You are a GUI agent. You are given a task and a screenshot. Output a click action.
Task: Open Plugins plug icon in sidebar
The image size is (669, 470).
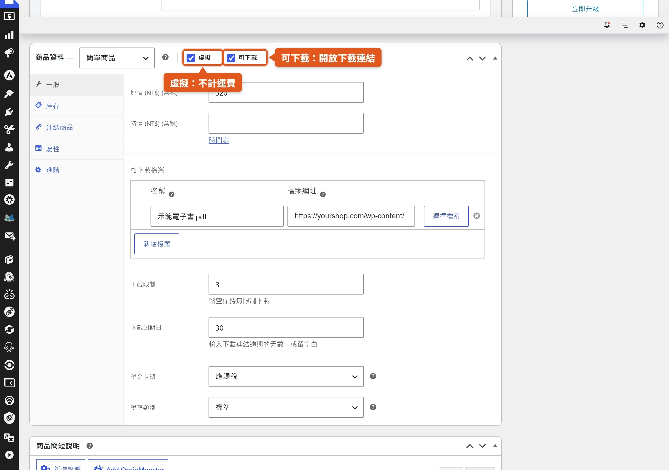tap(9, 111)
